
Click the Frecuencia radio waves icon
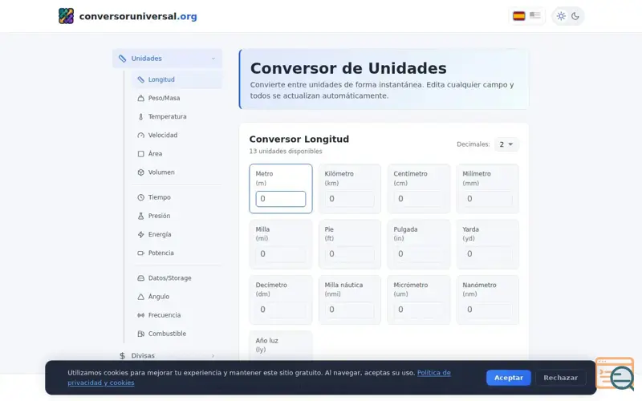point(141,315)
